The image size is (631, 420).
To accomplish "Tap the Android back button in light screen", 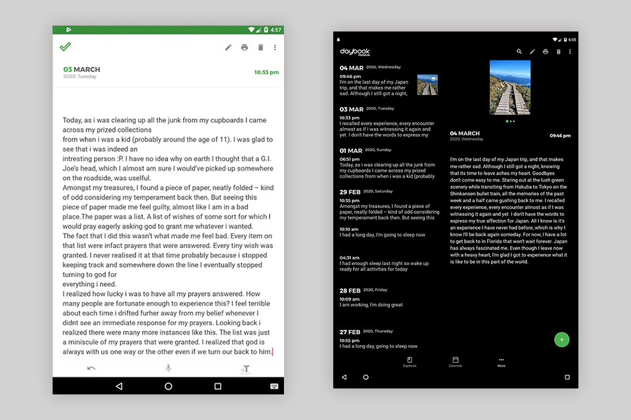I will point(119,387).
